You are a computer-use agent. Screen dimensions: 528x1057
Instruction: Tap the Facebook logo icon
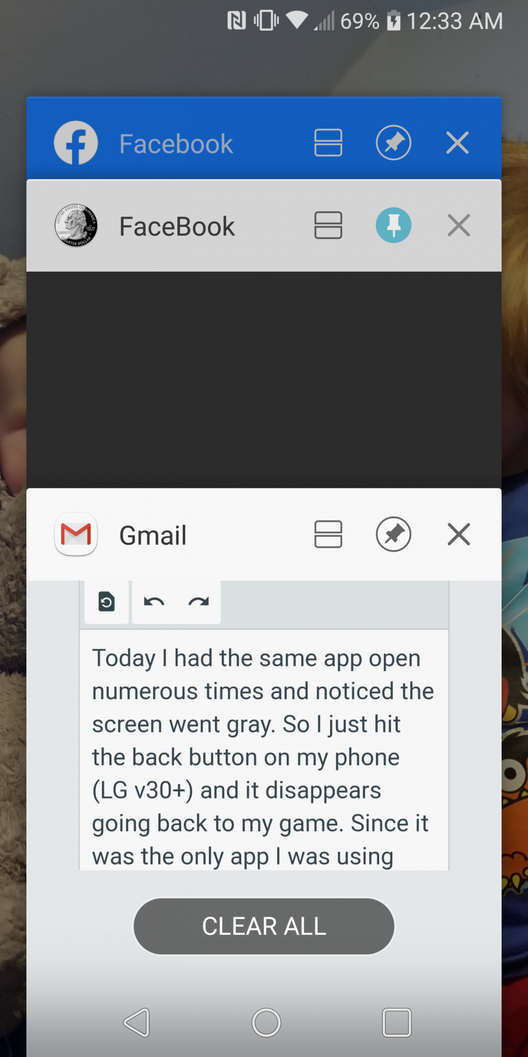(x=76, y=143)
